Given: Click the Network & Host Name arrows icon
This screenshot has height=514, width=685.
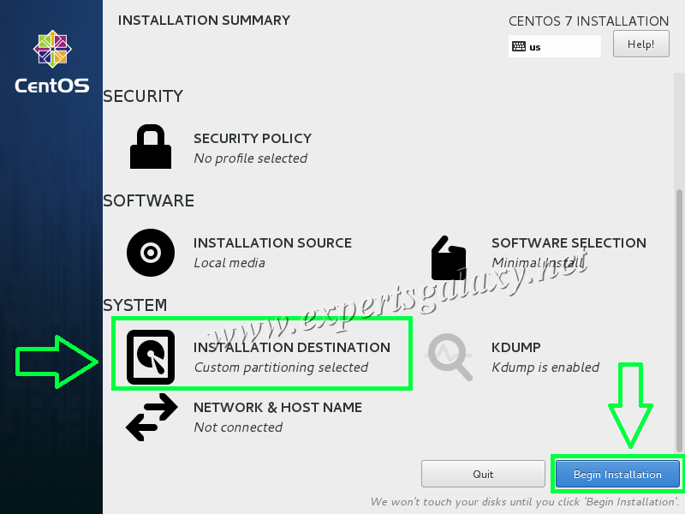Looking at the screenshot, I should coord(152,417).
